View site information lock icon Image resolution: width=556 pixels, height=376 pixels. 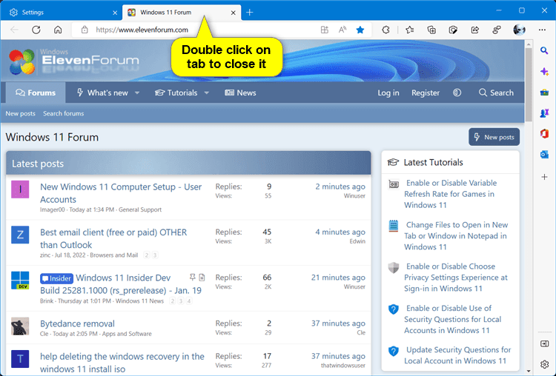pos(85,30)
